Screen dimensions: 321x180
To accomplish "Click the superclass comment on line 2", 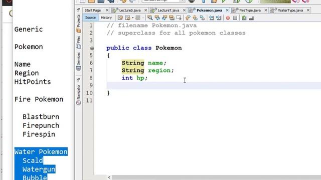I will (x=176, y=33).
